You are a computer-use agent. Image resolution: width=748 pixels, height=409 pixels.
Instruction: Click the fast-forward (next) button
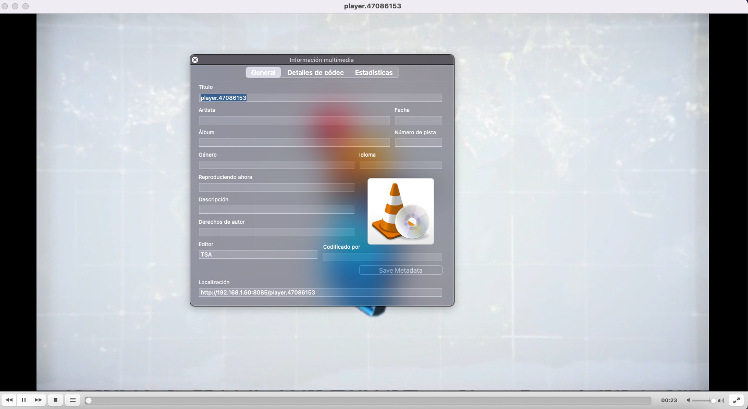pos(38,400)
